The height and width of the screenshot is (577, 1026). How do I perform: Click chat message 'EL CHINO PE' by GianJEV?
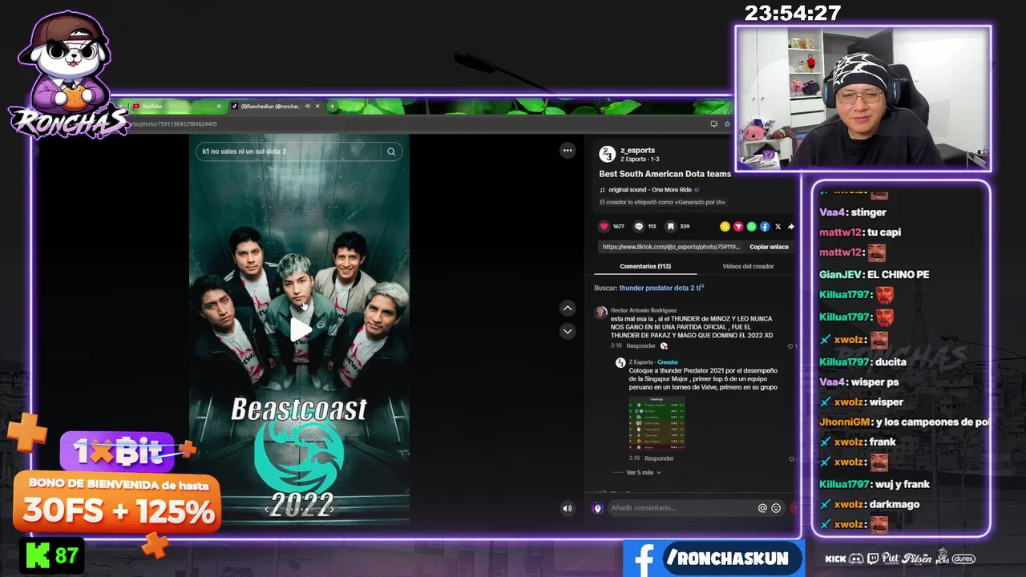coord(898,274)
